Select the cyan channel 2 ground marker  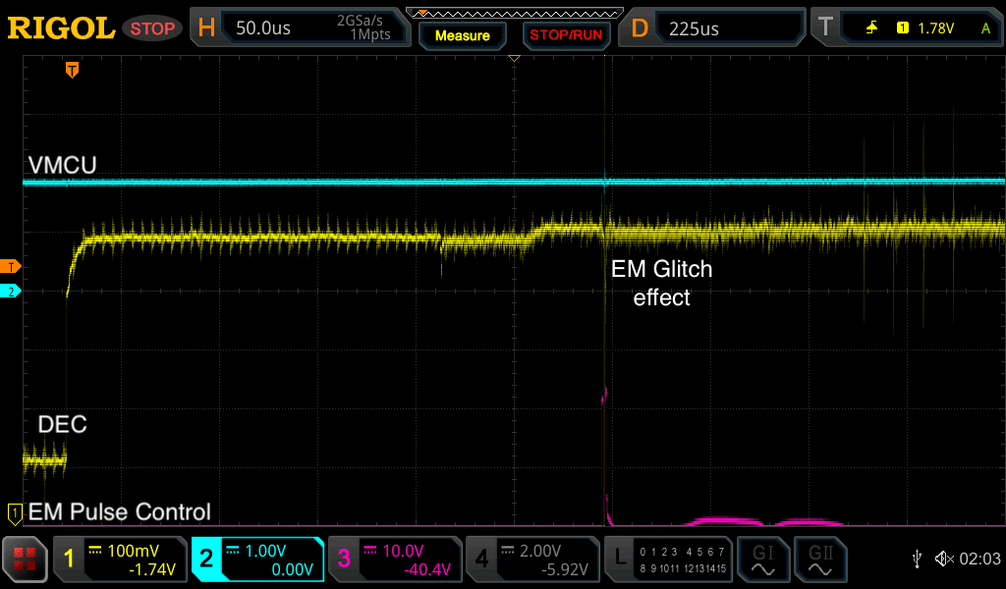(12, 292)
